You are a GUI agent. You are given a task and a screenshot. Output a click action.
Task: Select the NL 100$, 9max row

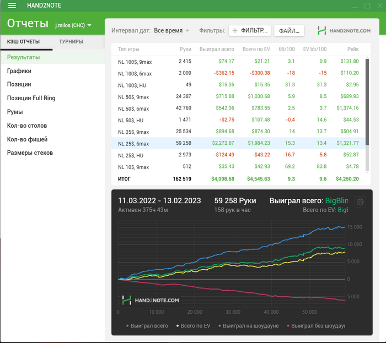(x=238, y=62)
